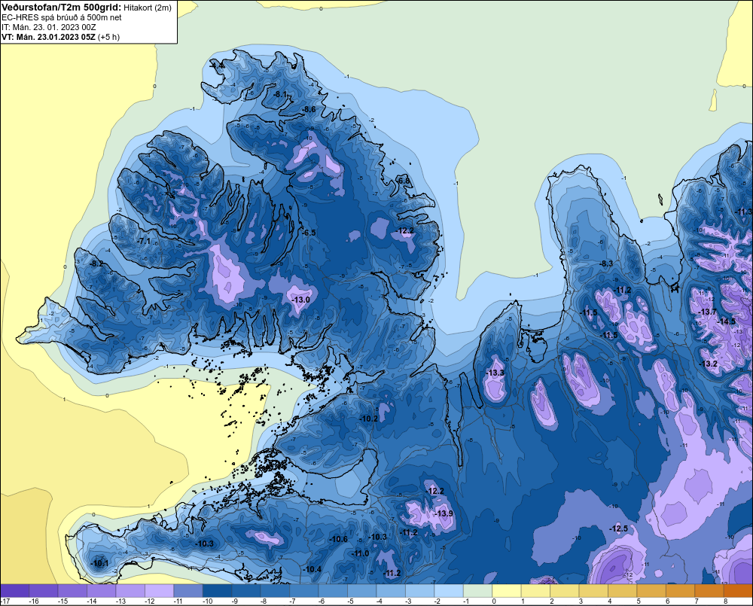The width and height of the screenshot is (753, 606).
Task: Select legend swatch between -1 and 0
Action: tap(478, 591)
